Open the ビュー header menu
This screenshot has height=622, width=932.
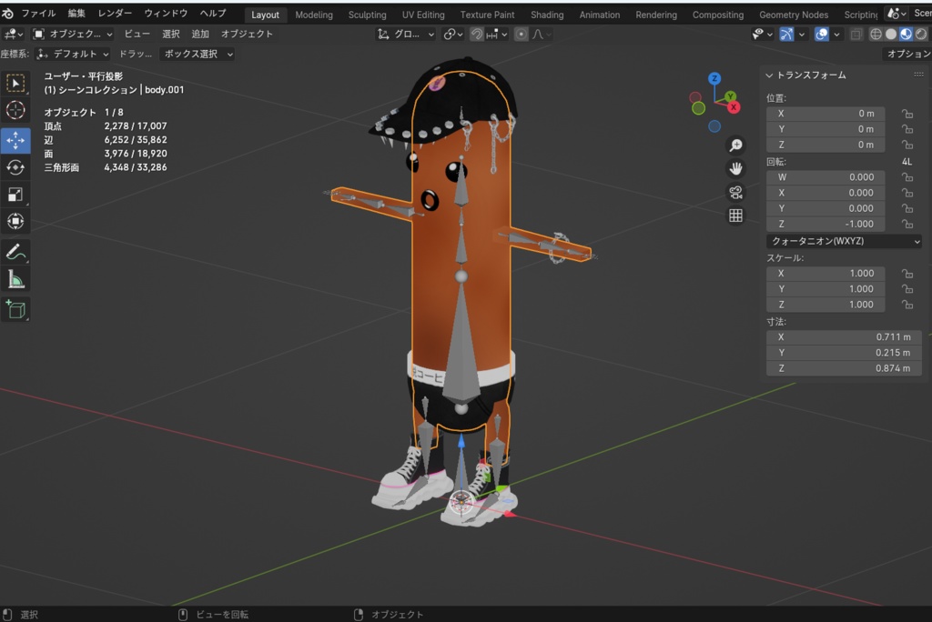coord(137,35)
